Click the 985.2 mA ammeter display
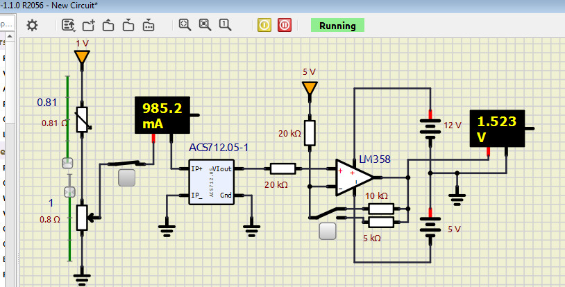 click(x=162, y=115)
